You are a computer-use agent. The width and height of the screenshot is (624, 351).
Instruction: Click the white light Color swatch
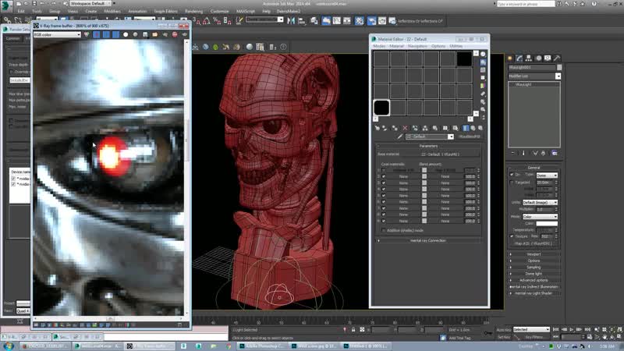click(546, 223)
